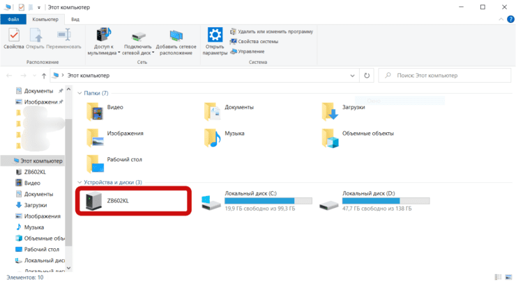Select Объемные объекты in navigation pane

(40, 238)
